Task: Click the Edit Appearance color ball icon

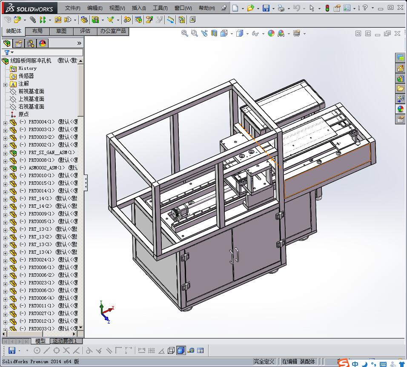Action: (x=271, y=33)
